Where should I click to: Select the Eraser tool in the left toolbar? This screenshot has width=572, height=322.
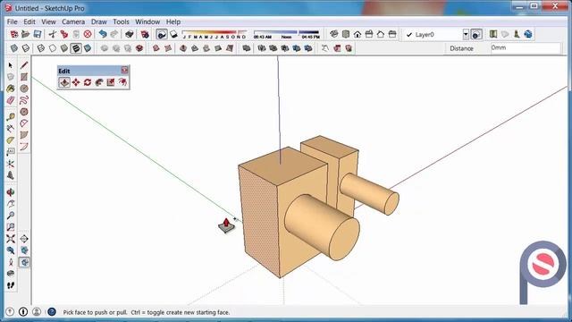pyautogui.click(x=10, y=100)
